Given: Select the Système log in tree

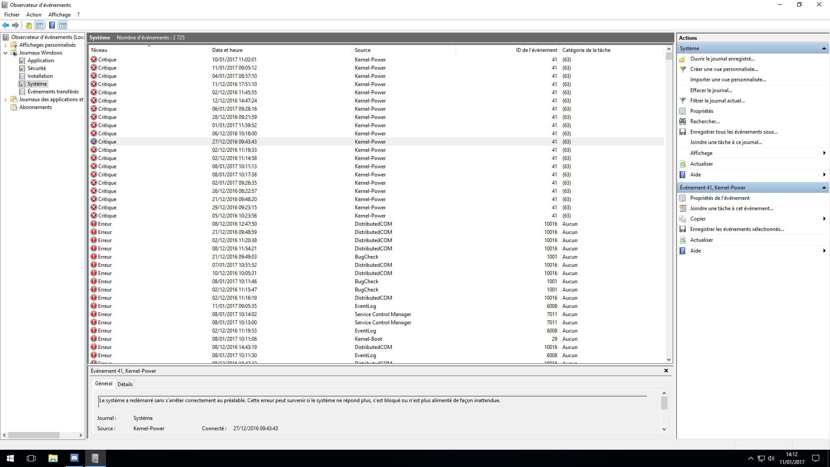Looking at the screenshot, I should pyautogui.click(x=37, y=84).
